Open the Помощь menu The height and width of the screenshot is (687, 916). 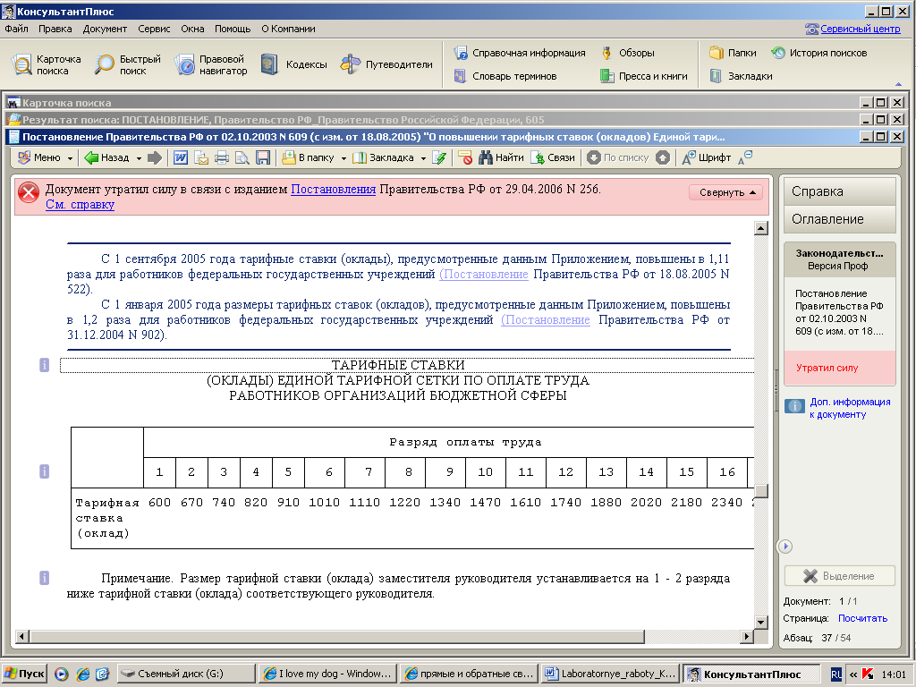[x=233, y=29]
